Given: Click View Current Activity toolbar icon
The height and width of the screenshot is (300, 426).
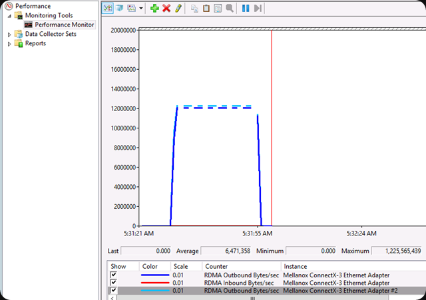Looking at the screenshot, I should click(108, 8).
